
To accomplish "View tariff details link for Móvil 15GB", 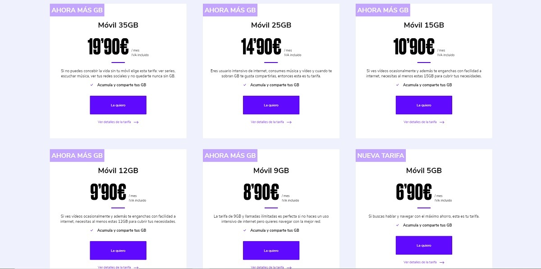I will pyautogui.click(x=420, y=122).
